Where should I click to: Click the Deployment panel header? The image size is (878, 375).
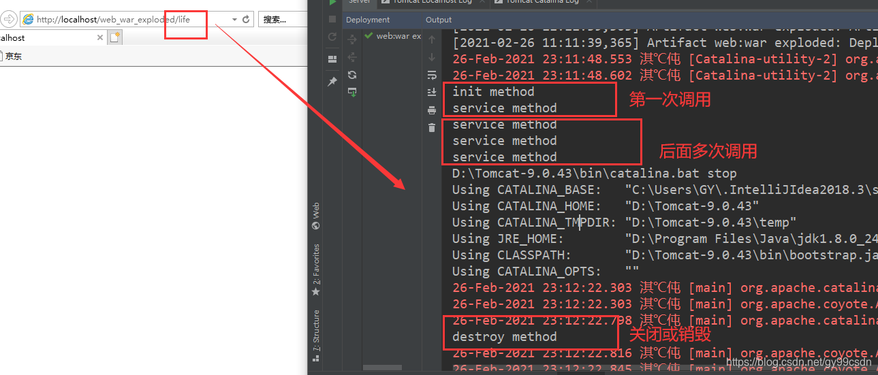coord(368,20)
